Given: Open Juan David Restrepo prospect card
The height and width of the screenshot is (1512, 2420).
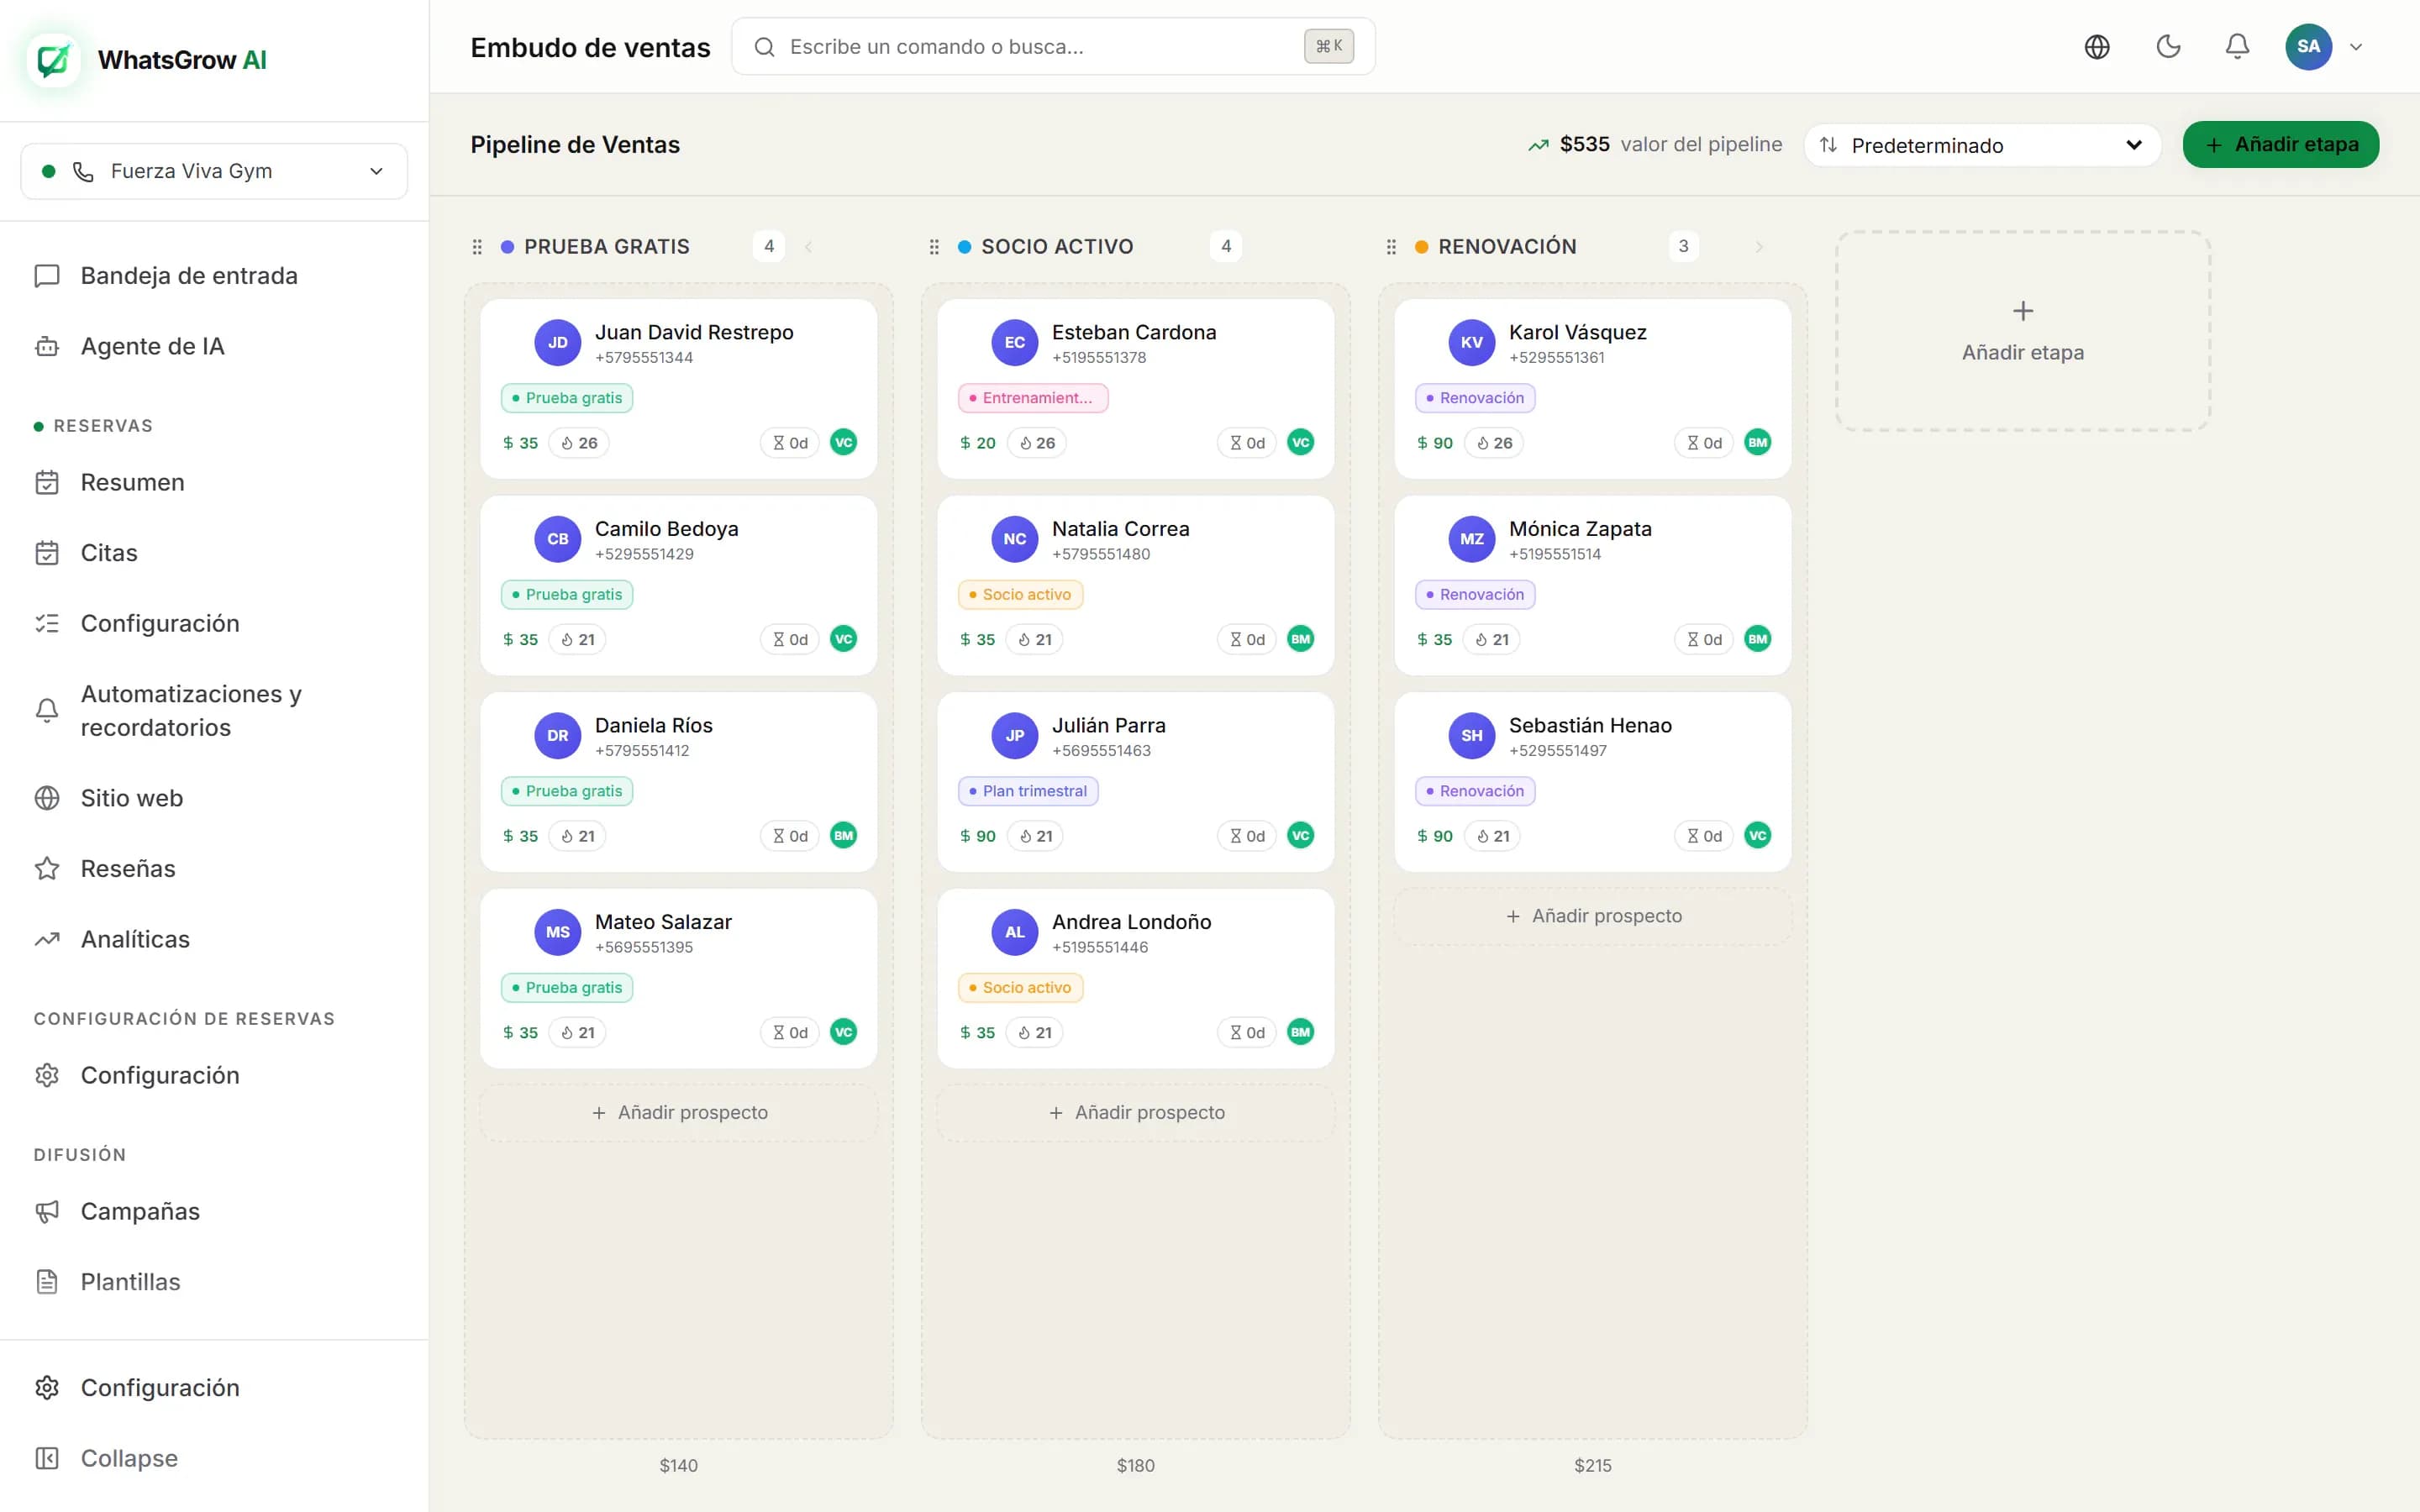Looking at the screenshot, I should coord(679,388).
